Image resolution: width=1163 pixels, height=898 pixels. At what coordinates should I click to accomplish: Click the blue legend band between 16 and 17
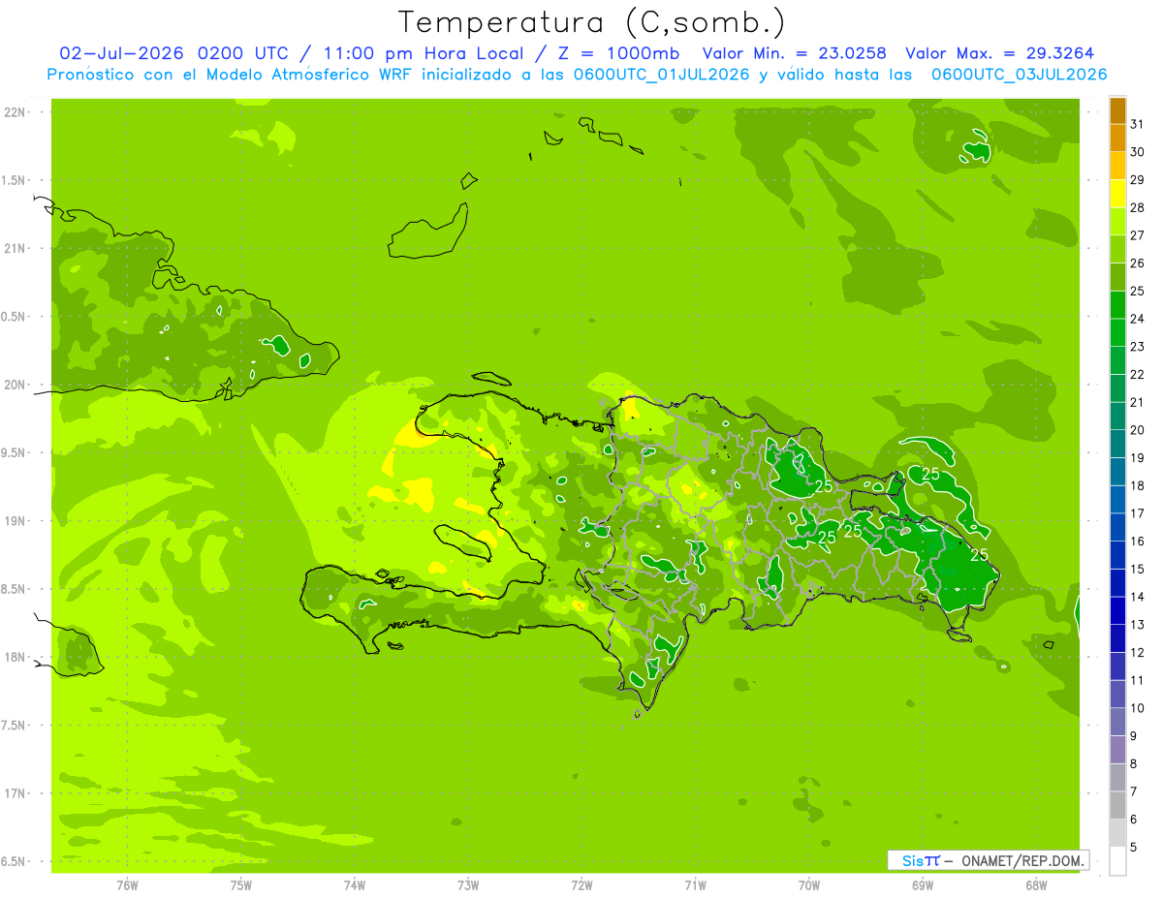pyautogui.click(x=1117, y=527)
